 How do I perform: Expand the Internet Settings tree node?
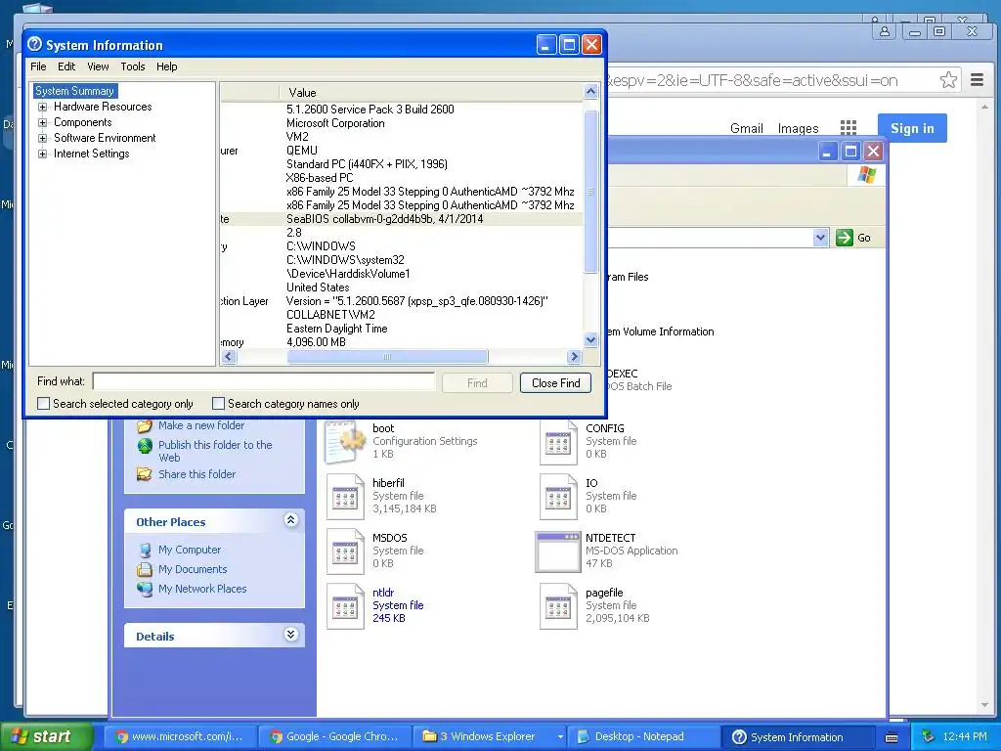[x=42, y=154]
